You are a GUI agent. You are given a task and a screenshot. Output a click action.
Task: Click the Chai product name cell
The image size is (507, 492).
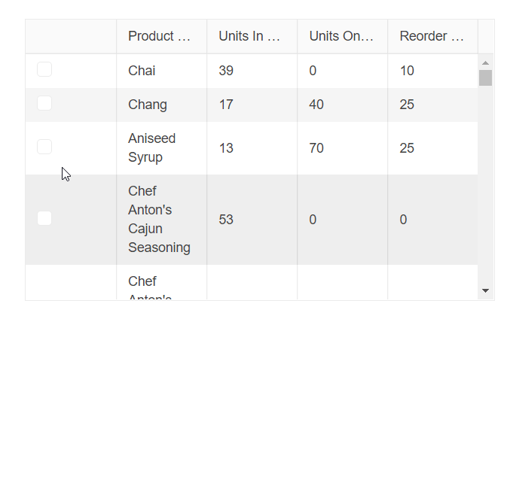(x=142, y=71)
